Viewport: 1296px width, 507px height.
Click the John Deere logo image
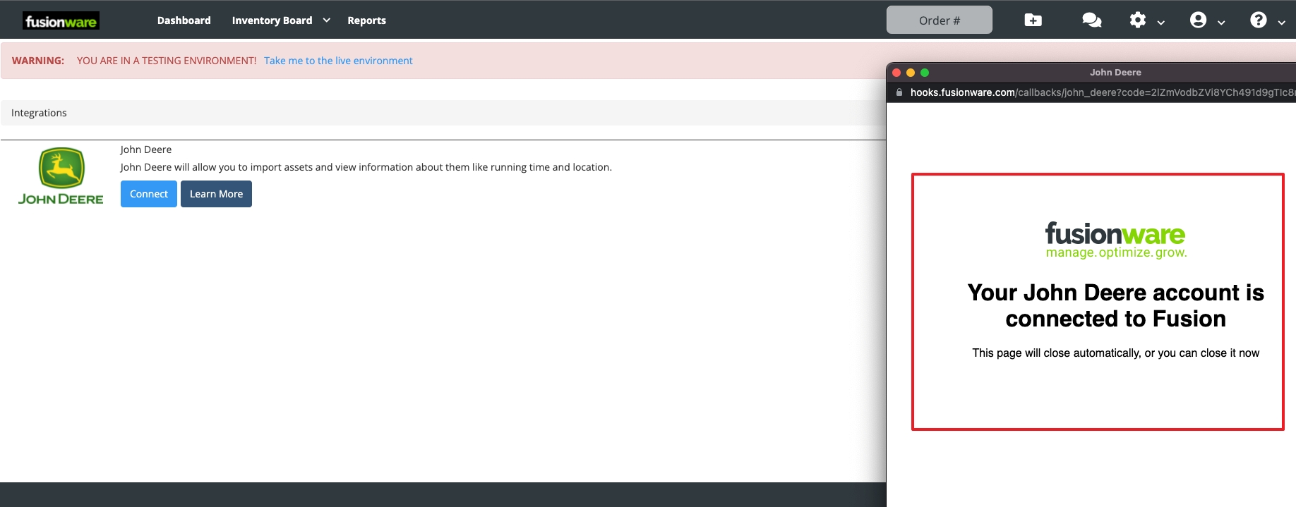[61, 176]
